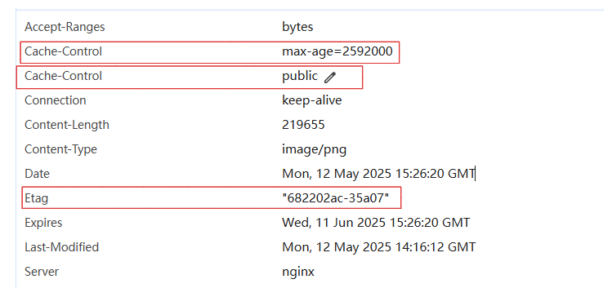Screen dimensions: 612x297
Task: Click the bytes value
Action: (297, 27)
